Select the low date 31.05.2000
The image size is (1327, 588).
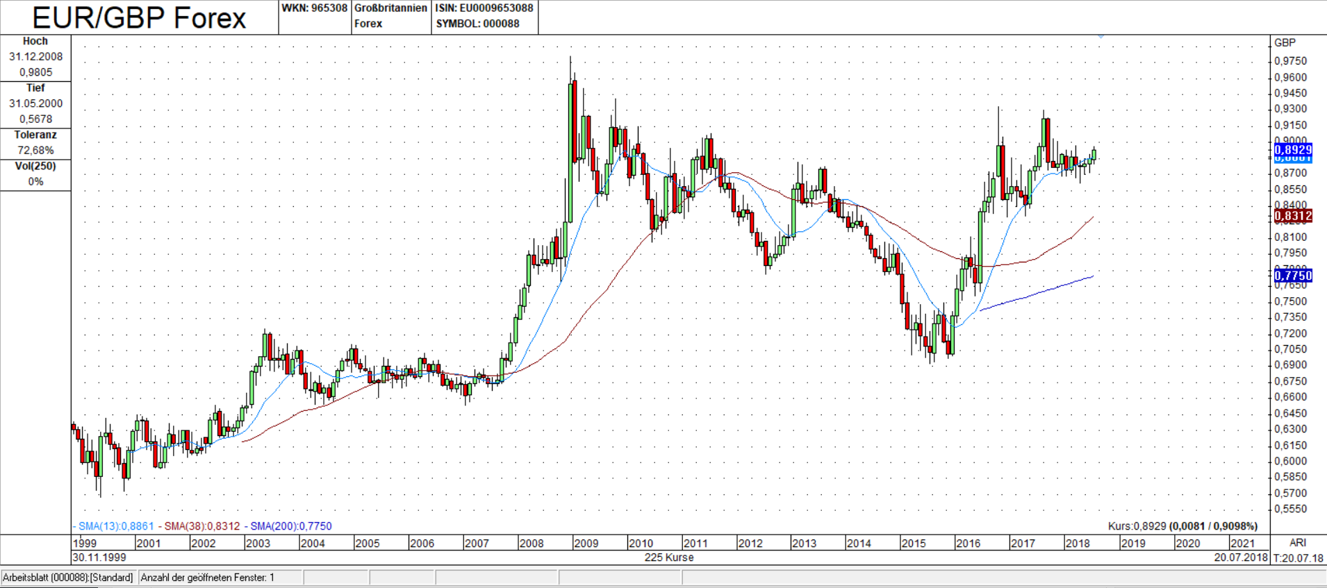pos(35,103)
